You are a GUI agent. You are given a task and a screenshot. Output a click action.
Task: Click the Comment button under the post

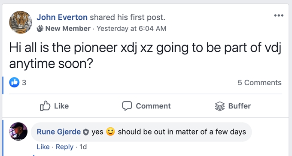click(146, 106)
